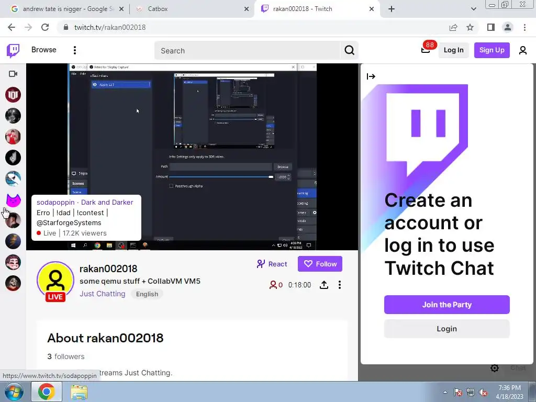Open stream options three-dot menu below Follow
The image size is (536, 402).
coord(339,285)
